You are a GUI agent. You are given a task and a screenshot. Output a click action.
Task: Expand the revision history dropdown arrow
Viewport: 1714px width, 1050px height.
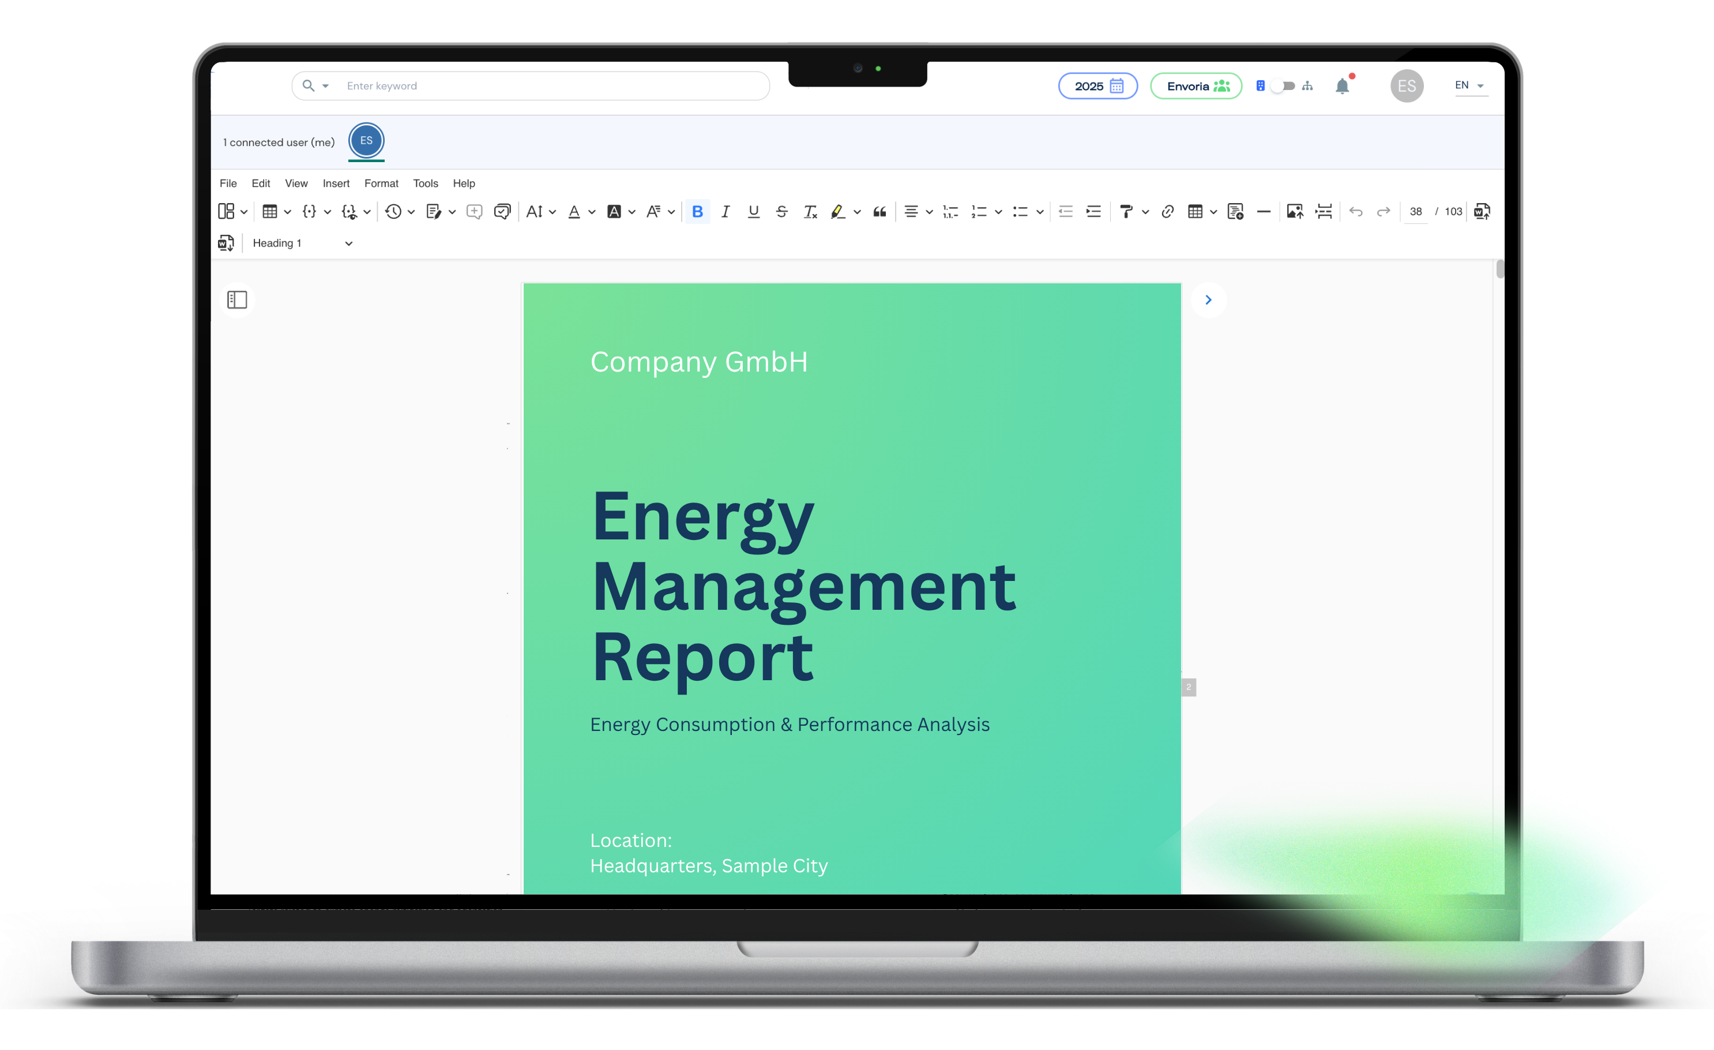[x=411, y=212]
